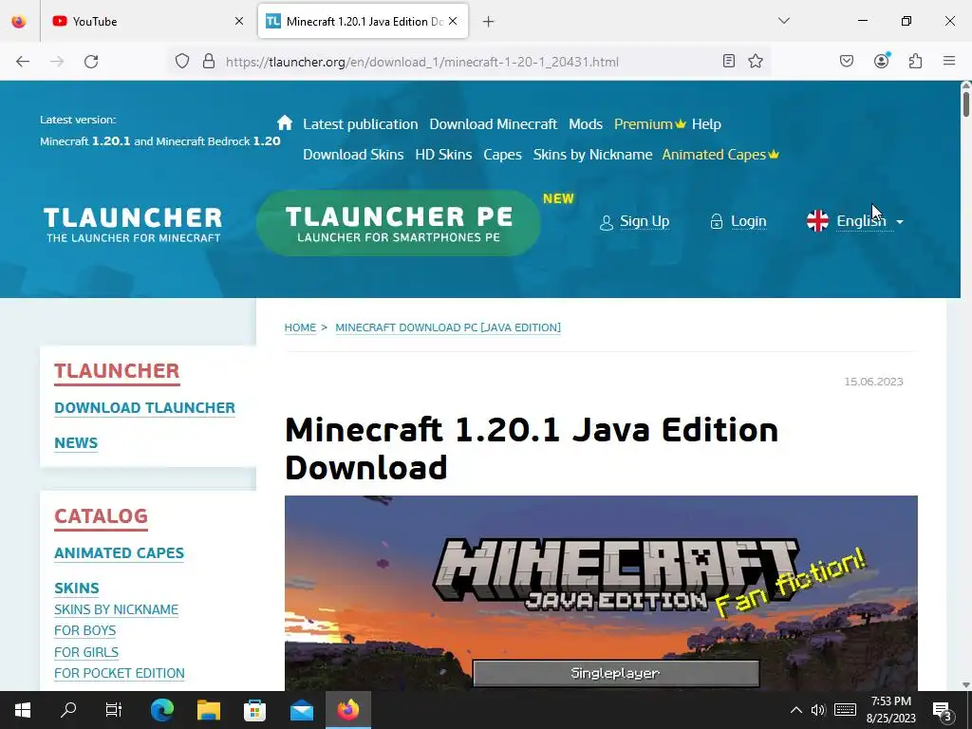This screenshot has height=729, width=972.
Task: Open FOR BOYS skins link
Action: pos(84,630)
